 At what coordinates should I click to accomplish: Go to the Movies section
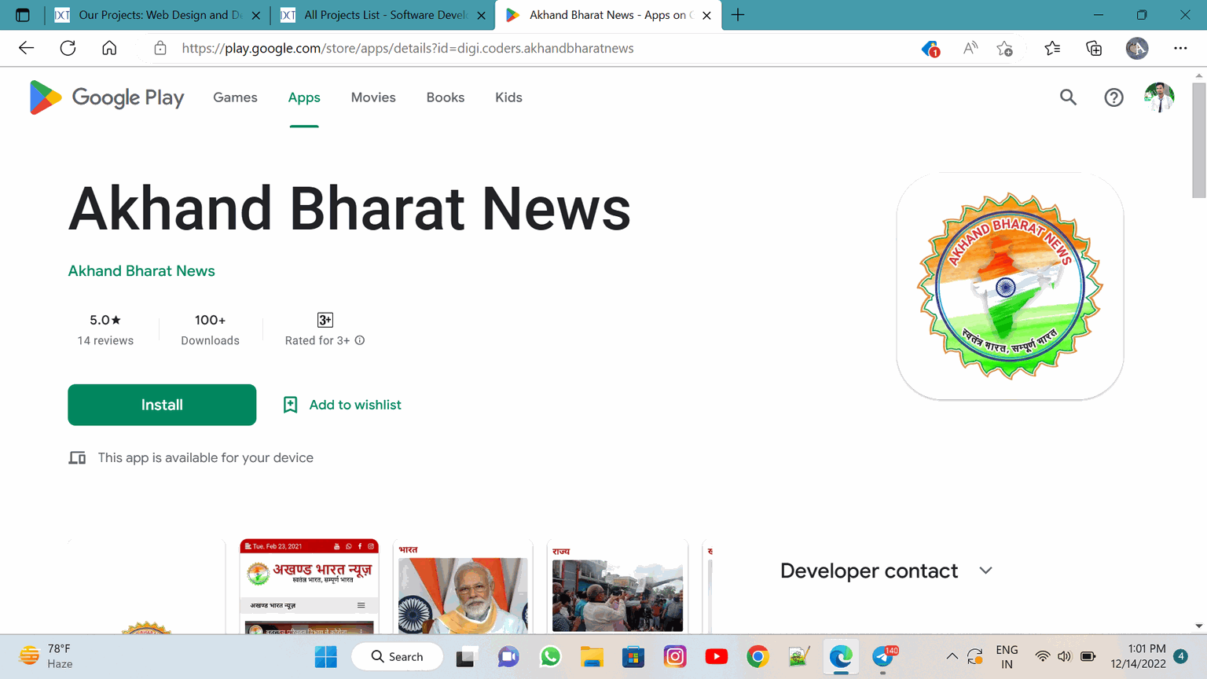373,97
